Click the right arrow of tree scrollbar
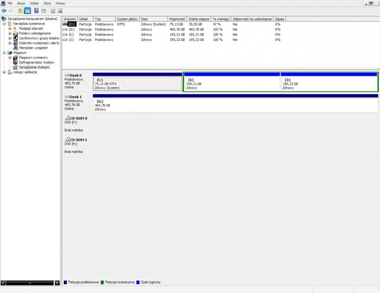Viewport: 380px width, 293px height. [x=57, y=283]
